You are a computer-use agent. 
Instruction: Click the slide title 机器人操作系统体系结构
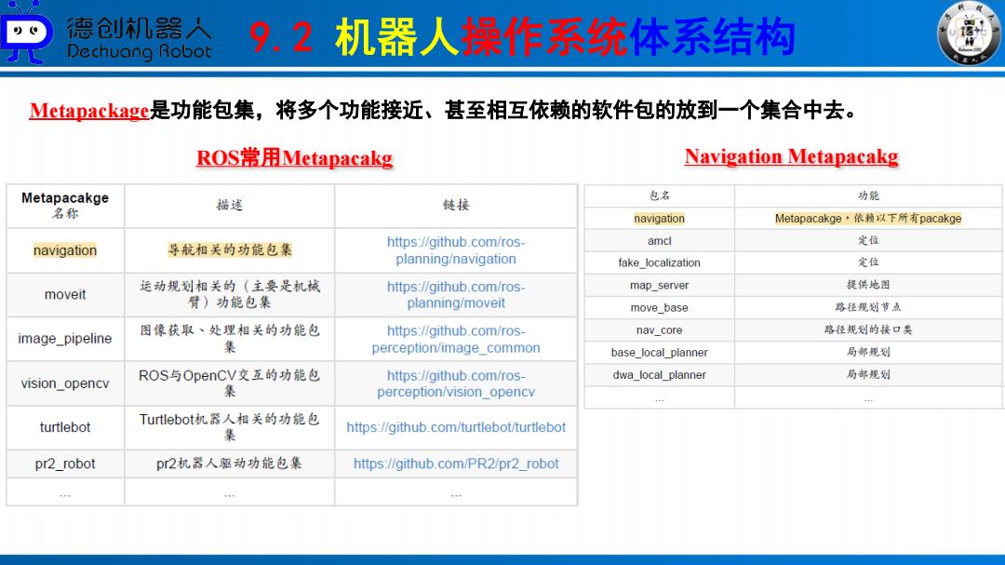point(566,36)
